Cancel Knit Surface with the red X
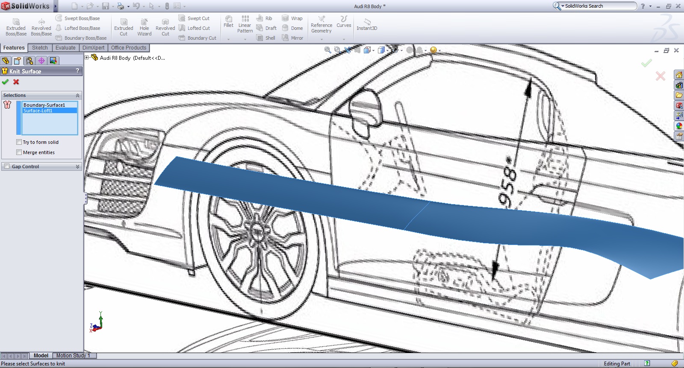This screenshot has width=684, height=368. coord(16,82)
